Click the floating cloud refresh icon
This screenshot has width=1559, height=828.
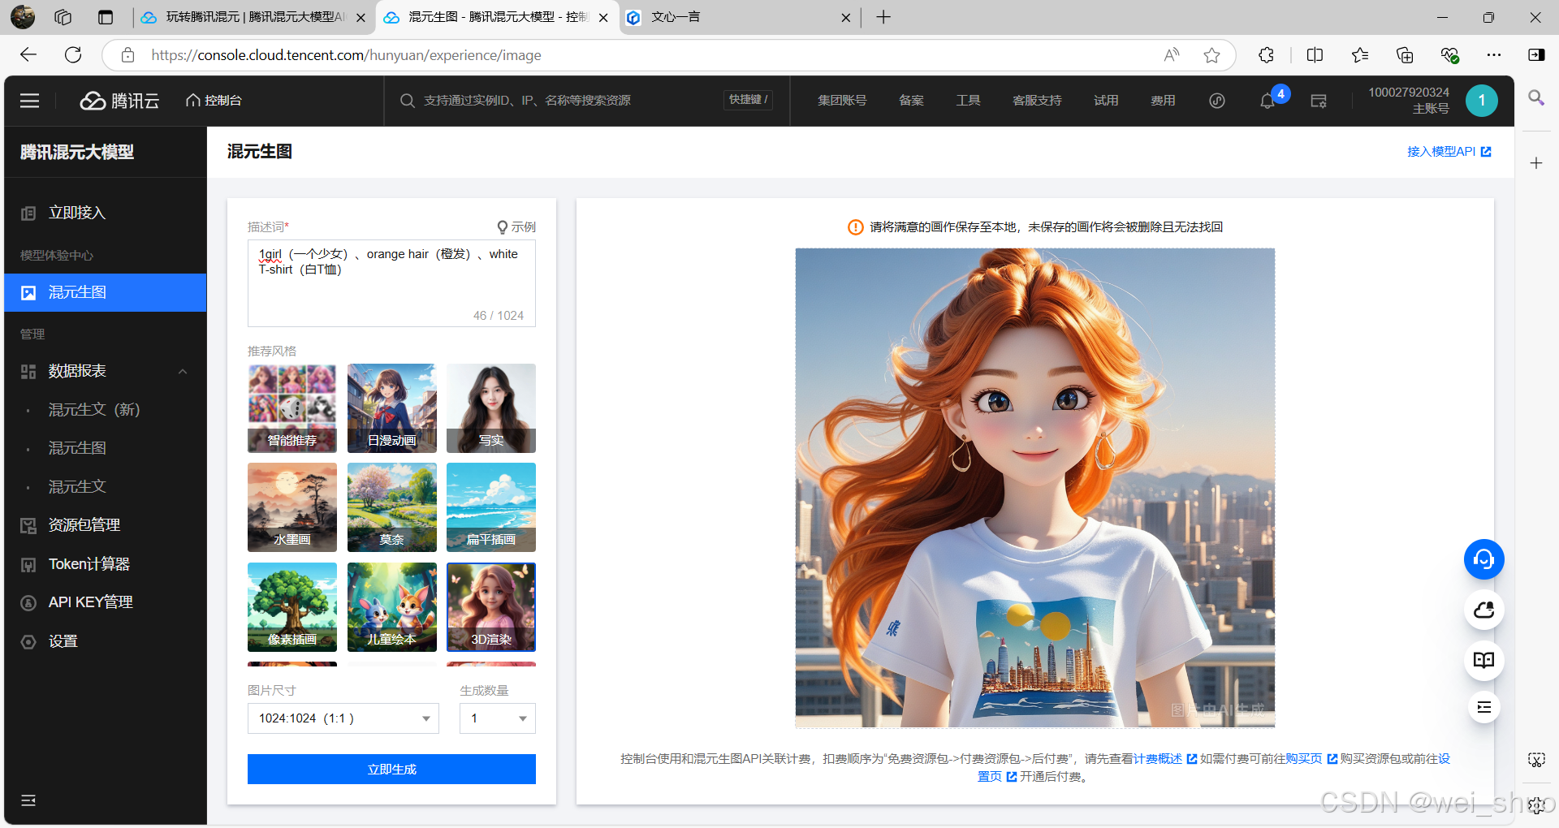[x=1484, y=610]
